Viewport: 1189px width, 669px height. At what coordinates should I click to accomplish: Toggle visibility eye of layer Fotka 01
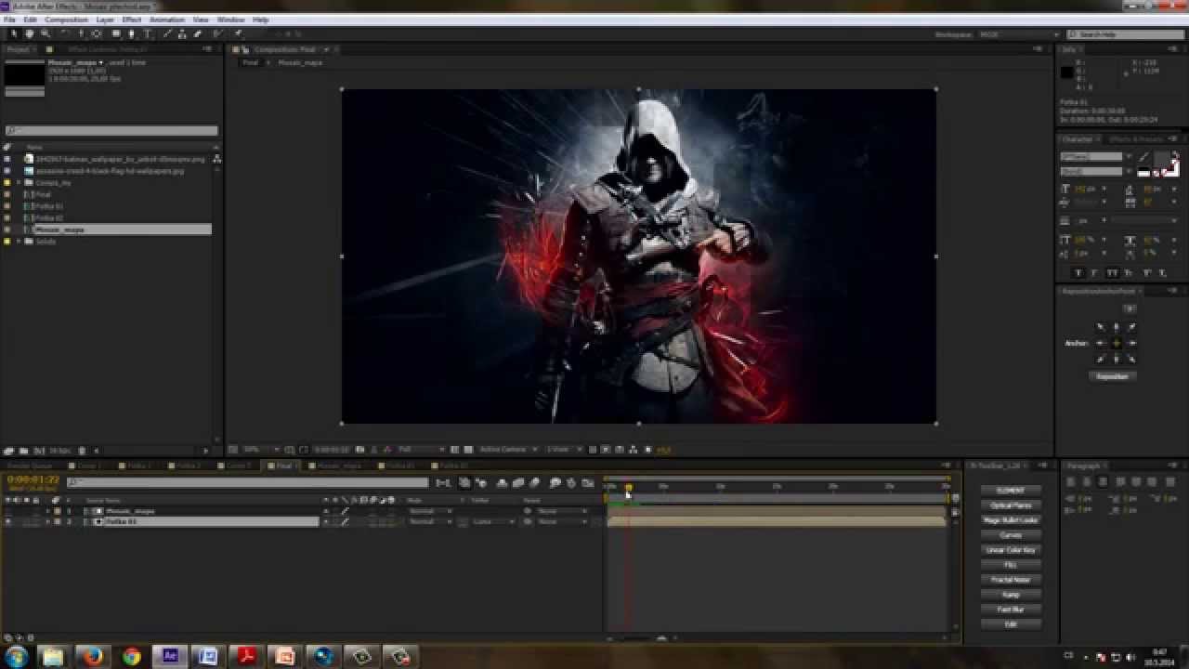(x=8, y=522)
